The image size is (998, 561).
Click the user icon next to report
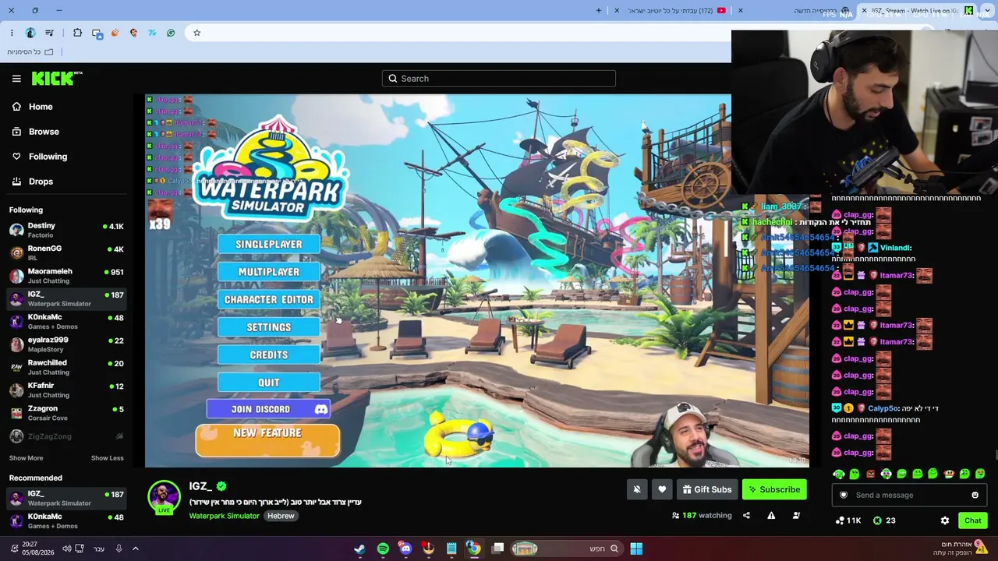796,515
